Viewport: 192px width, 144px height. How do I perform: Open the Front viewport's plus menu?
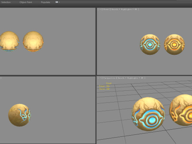click(x=100, y=9)
